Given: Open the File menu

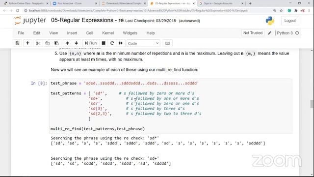Looking at the screenshot, I should click(21, 33).
